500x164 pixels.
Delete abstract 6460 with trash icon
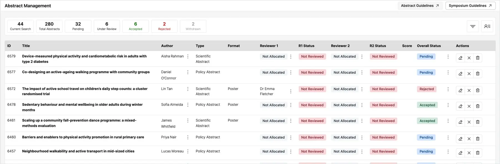pos(478,138)
